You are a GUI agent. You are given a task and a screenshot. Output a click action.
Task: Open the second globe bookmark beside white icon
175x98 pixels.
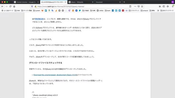tap(63, 11)
